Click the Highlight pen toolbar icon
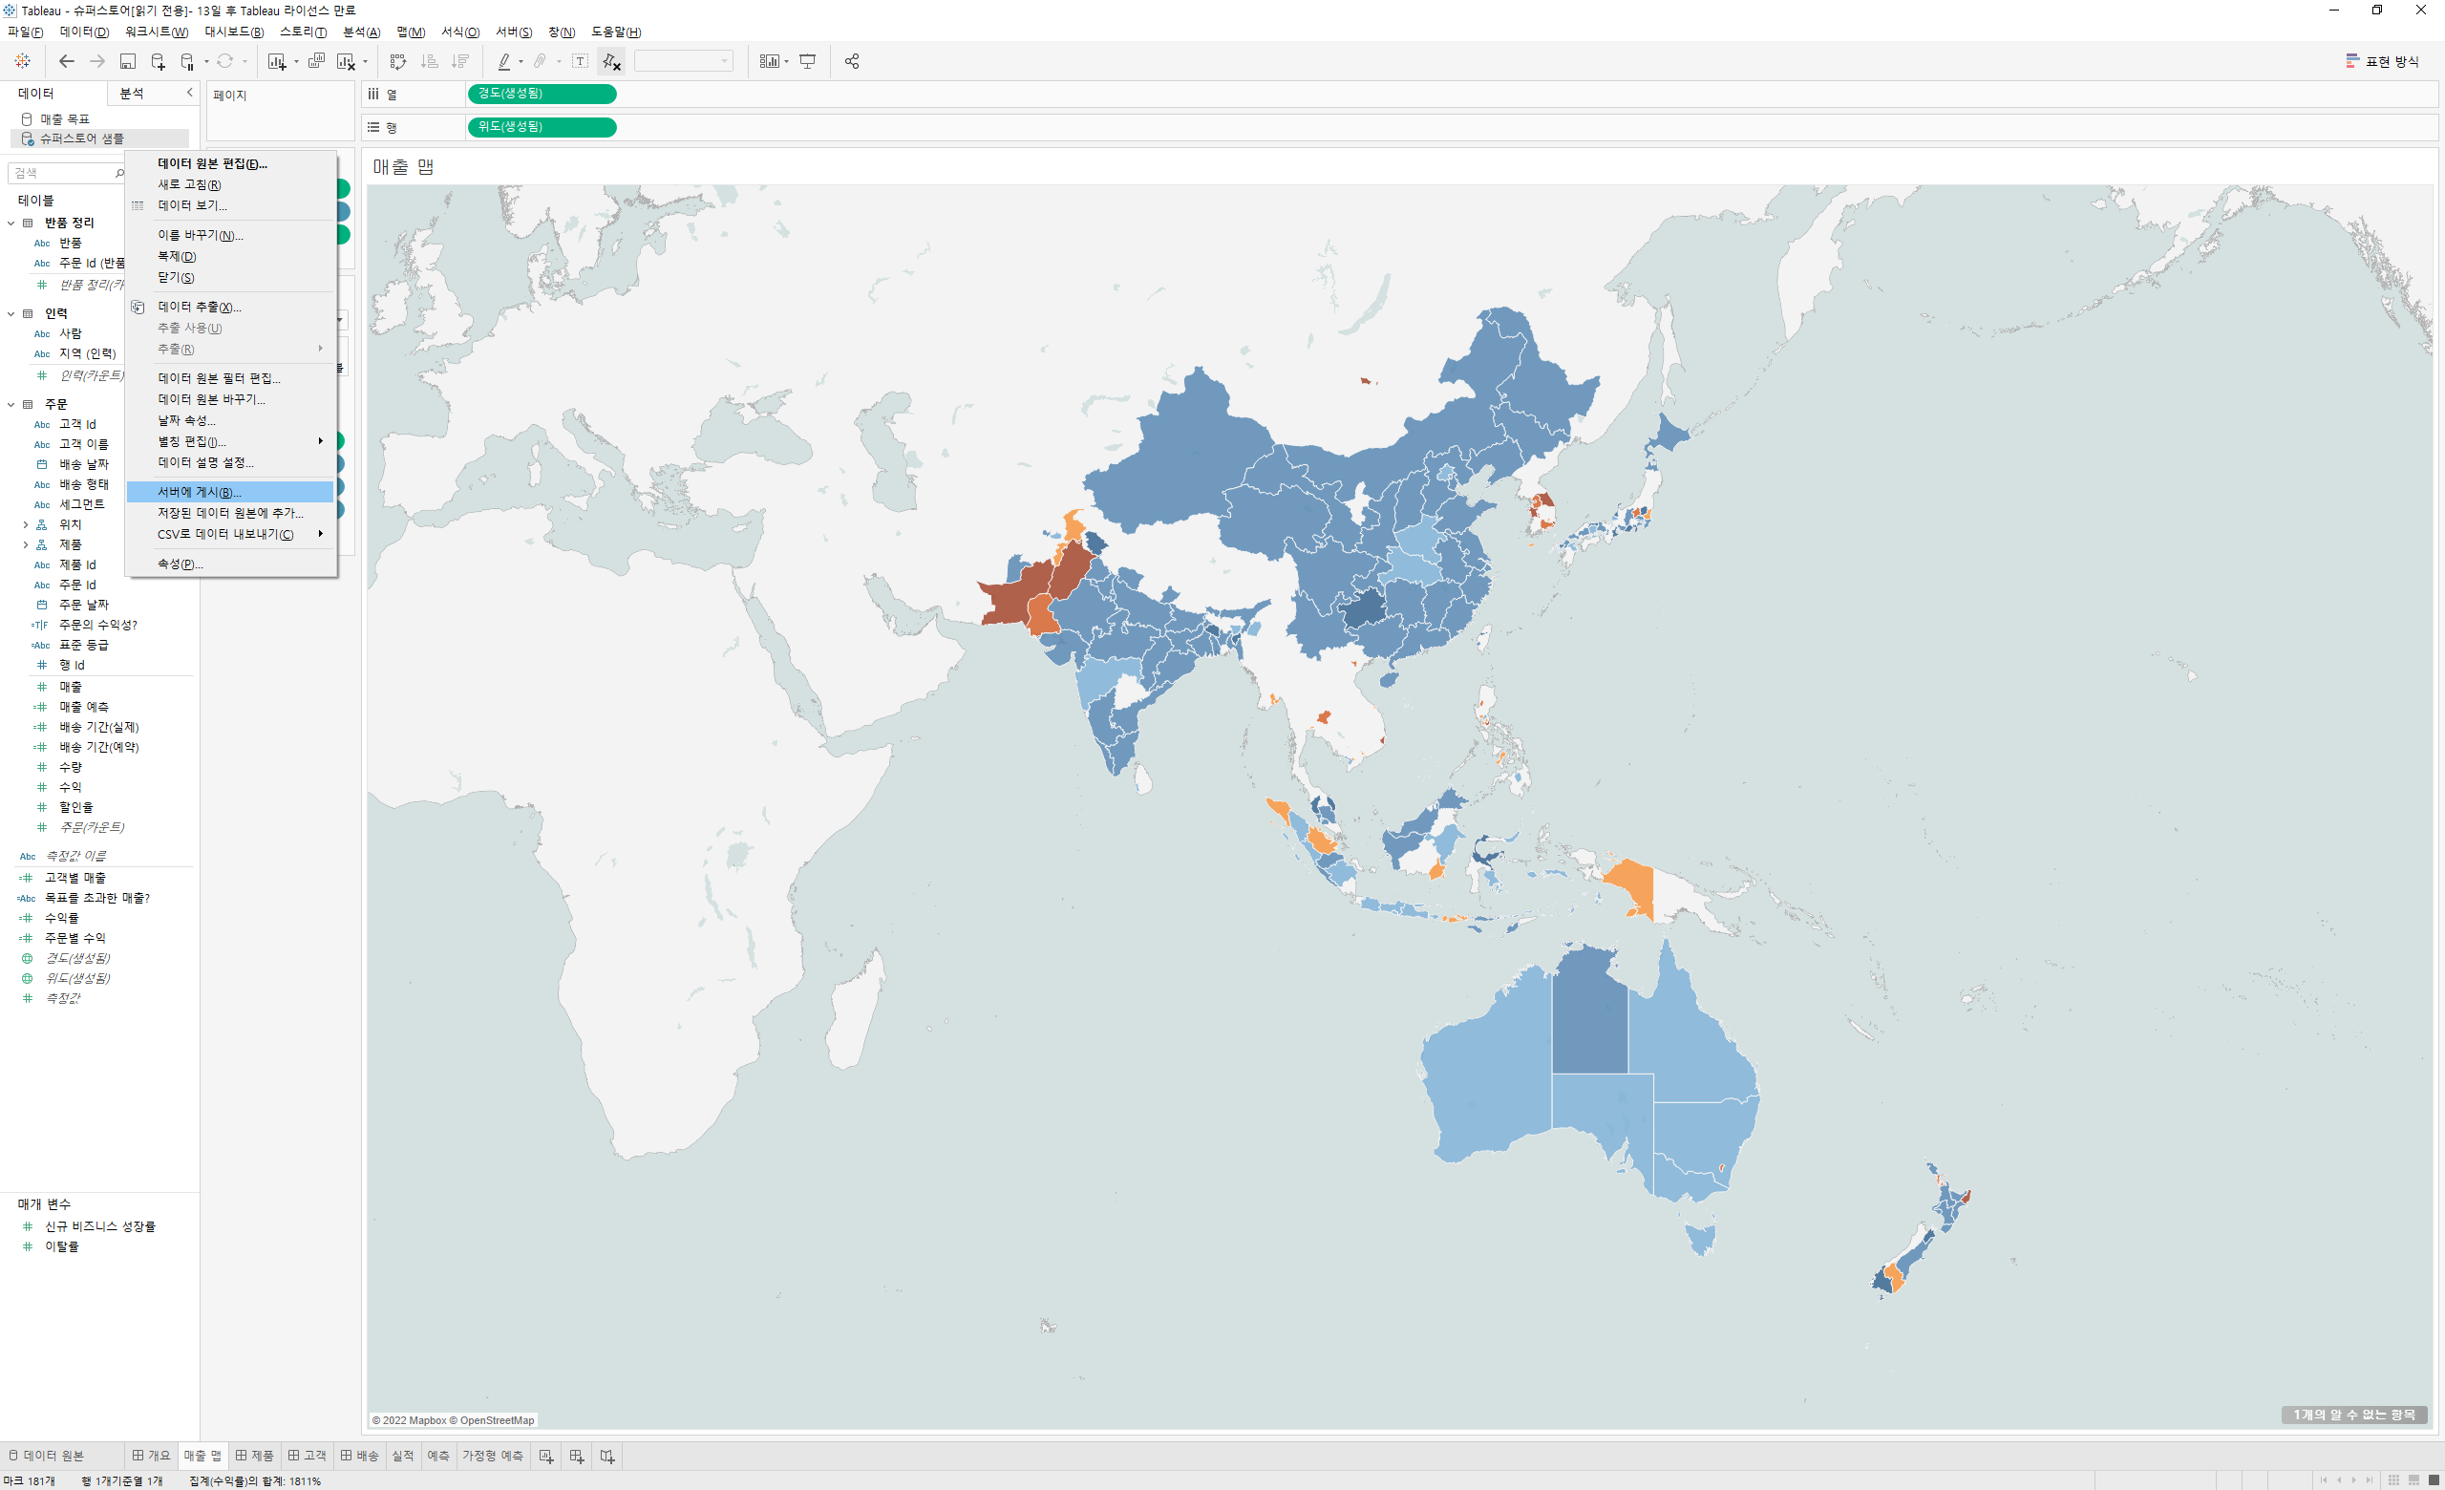The height and width of the screenshot is (1490, 2445). click(504, 61)
